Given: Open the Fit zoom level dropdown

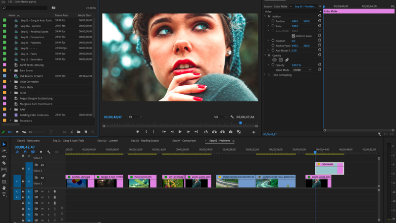Looking at the screenshot, I should [135, 117].
